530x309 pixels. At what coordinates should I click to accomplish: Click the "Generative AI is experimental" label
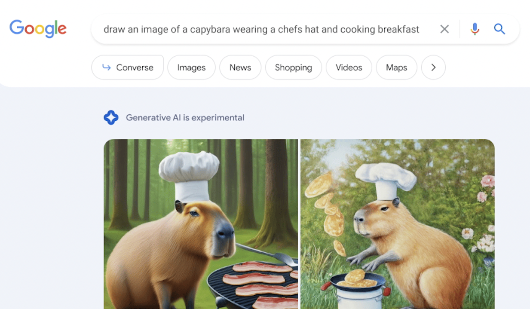tap(185, 117)
